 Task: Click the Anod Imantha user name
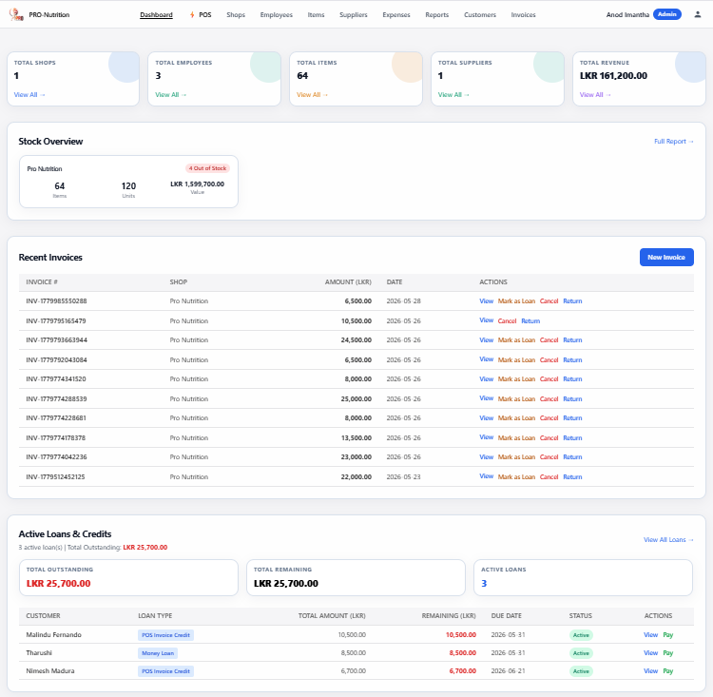coord(627,14)
